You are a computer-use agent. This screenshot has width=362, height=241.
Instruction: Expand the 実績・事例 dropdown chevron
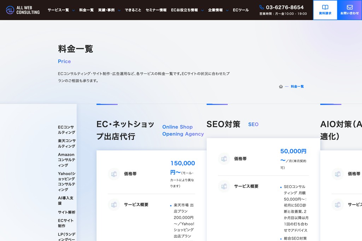click(x=119, y=10)
